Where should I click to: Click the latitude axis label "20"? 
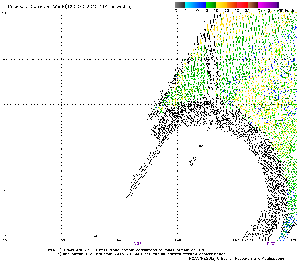coord(3,13)
